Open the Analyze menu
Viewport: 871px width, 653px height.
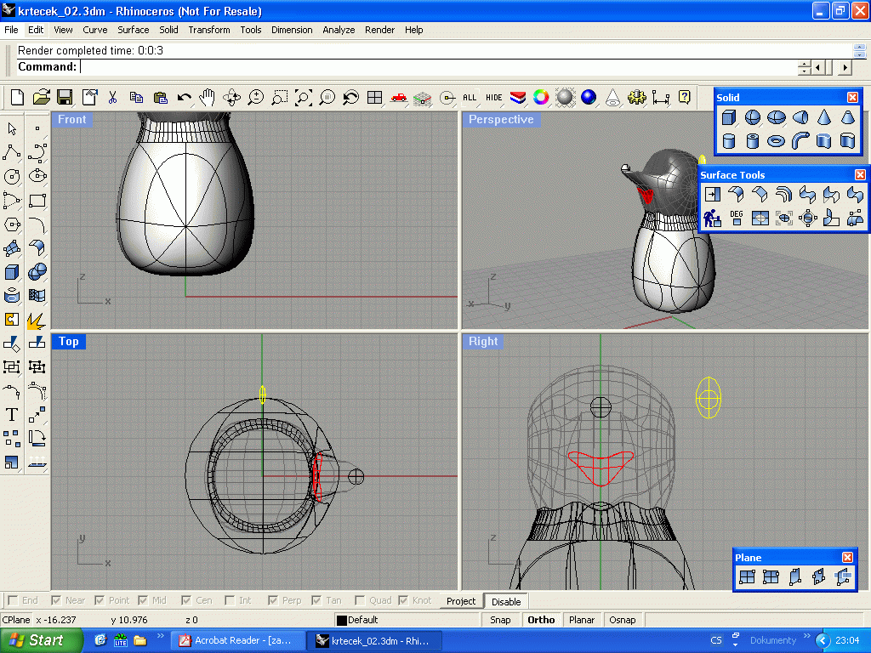pyautogui.click(x=339, y=30)
